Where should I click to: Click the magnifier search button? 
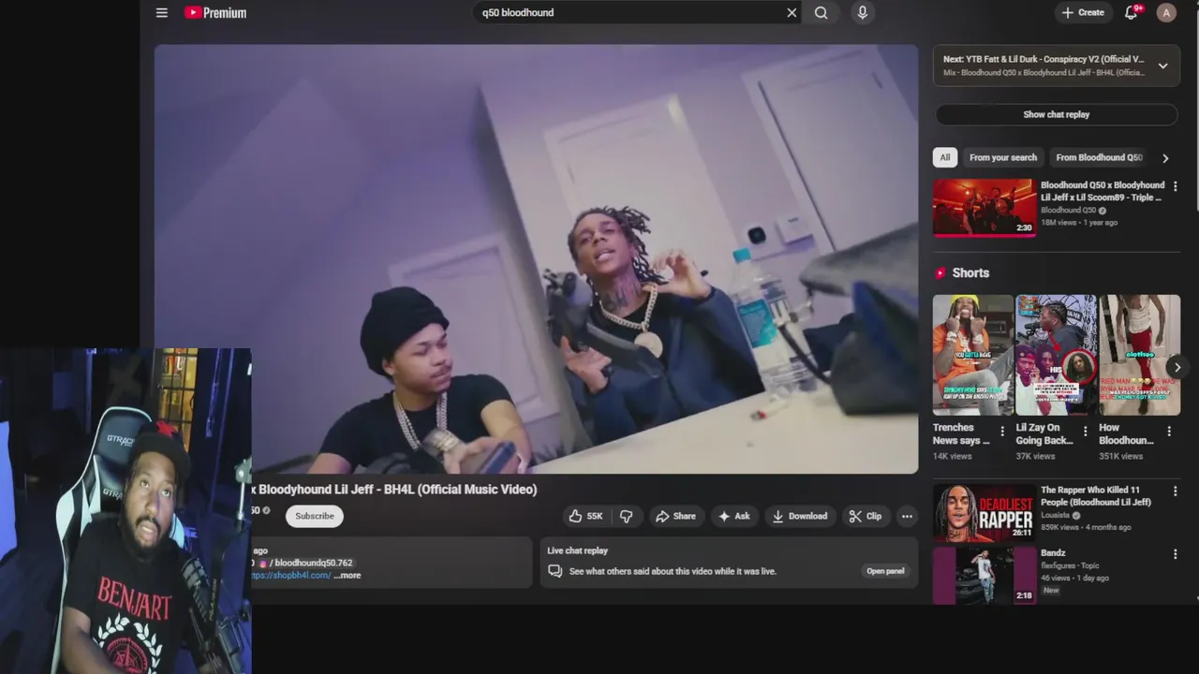pyautogui.click(x=821, y=12)
